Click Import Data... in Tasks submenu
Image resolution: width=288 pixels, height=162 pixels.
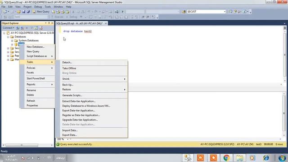click(x=91, y=130)
